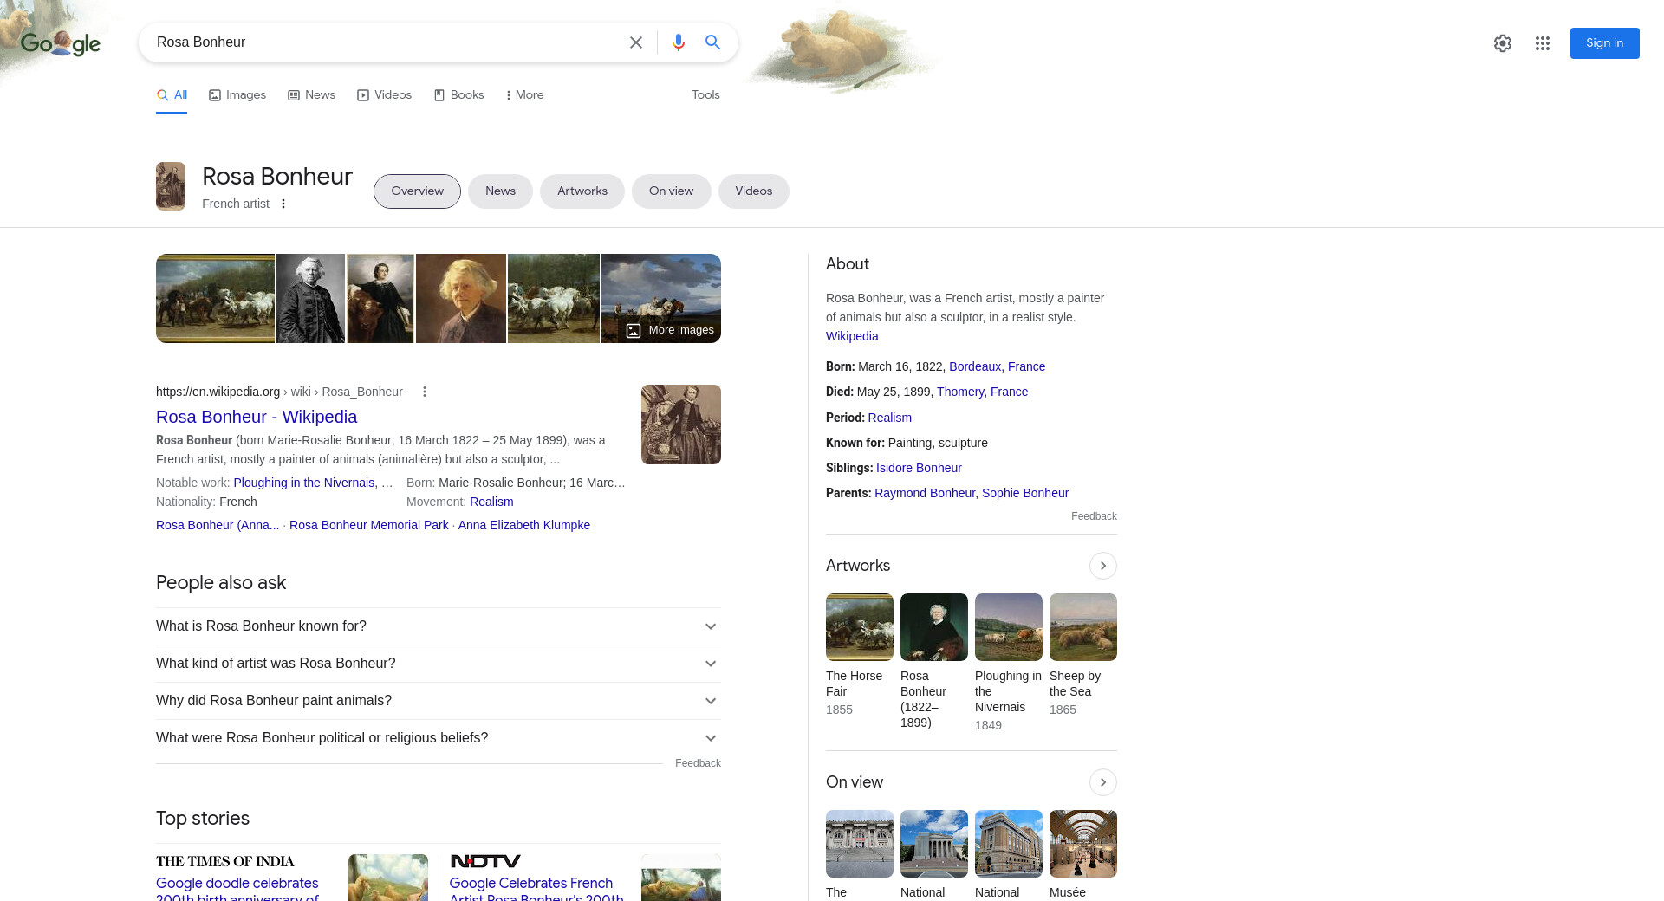Open the Google apps grid icon

pos(1542,43)
